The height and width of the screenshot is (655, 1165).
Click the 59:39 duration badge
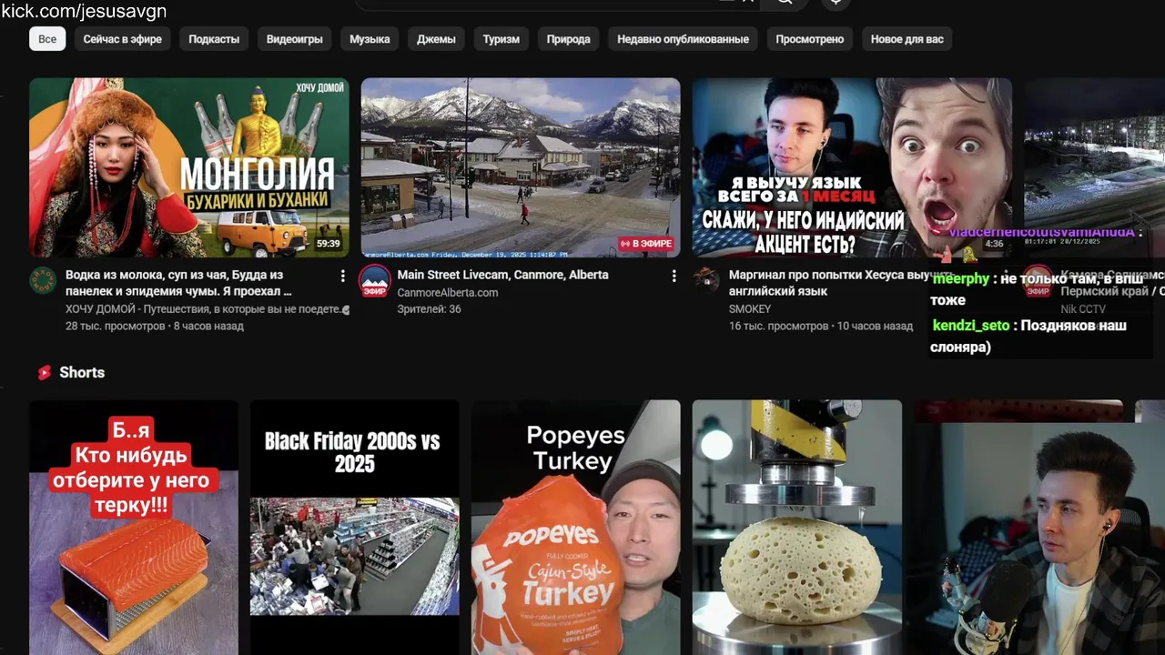tap(328, 244)
